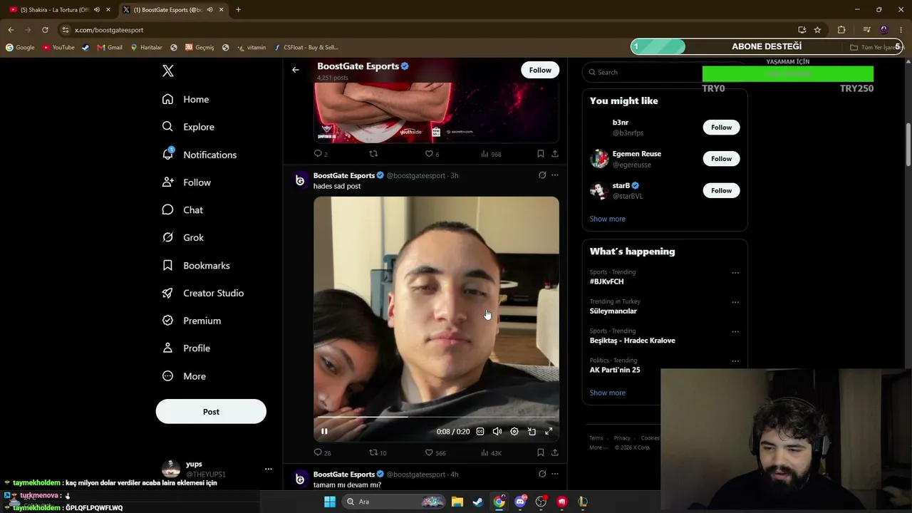The image size is (912, 513).
Task: Toggle video captions
Action: [480, 431]
